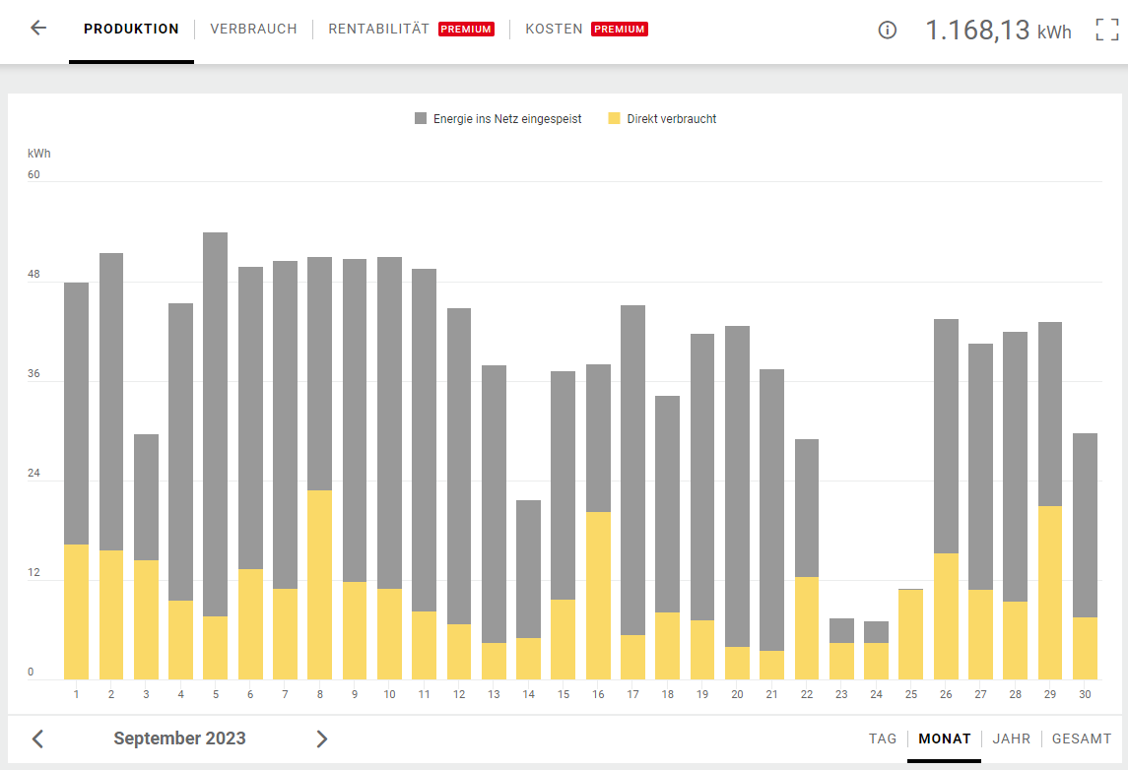Click PREMIUM badge next to Kosten
Screen dimensions: 1128x770
pyautogui.click(x=619, y=30)
